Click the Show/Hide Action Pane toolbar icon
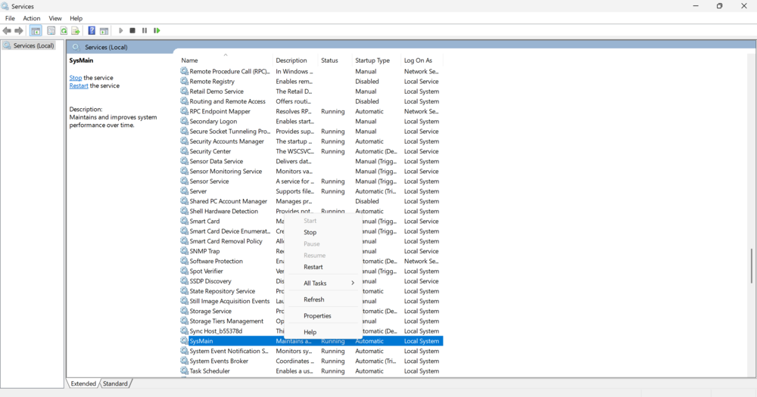This screenshot has height=397, width=757. (x=104, y=31)
